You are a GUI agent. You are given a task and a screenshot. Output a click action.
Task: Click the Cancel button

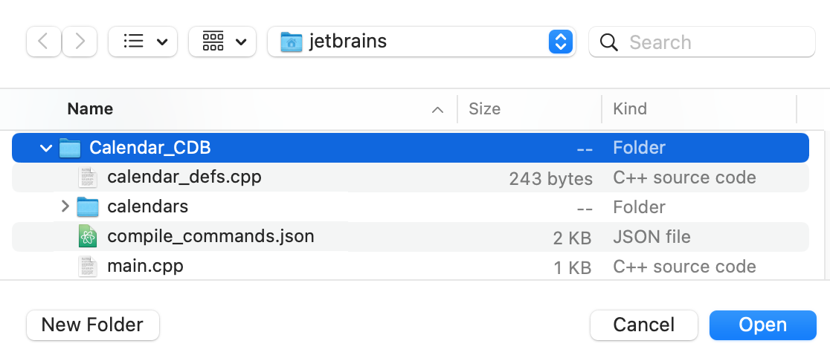pos(643,325)
